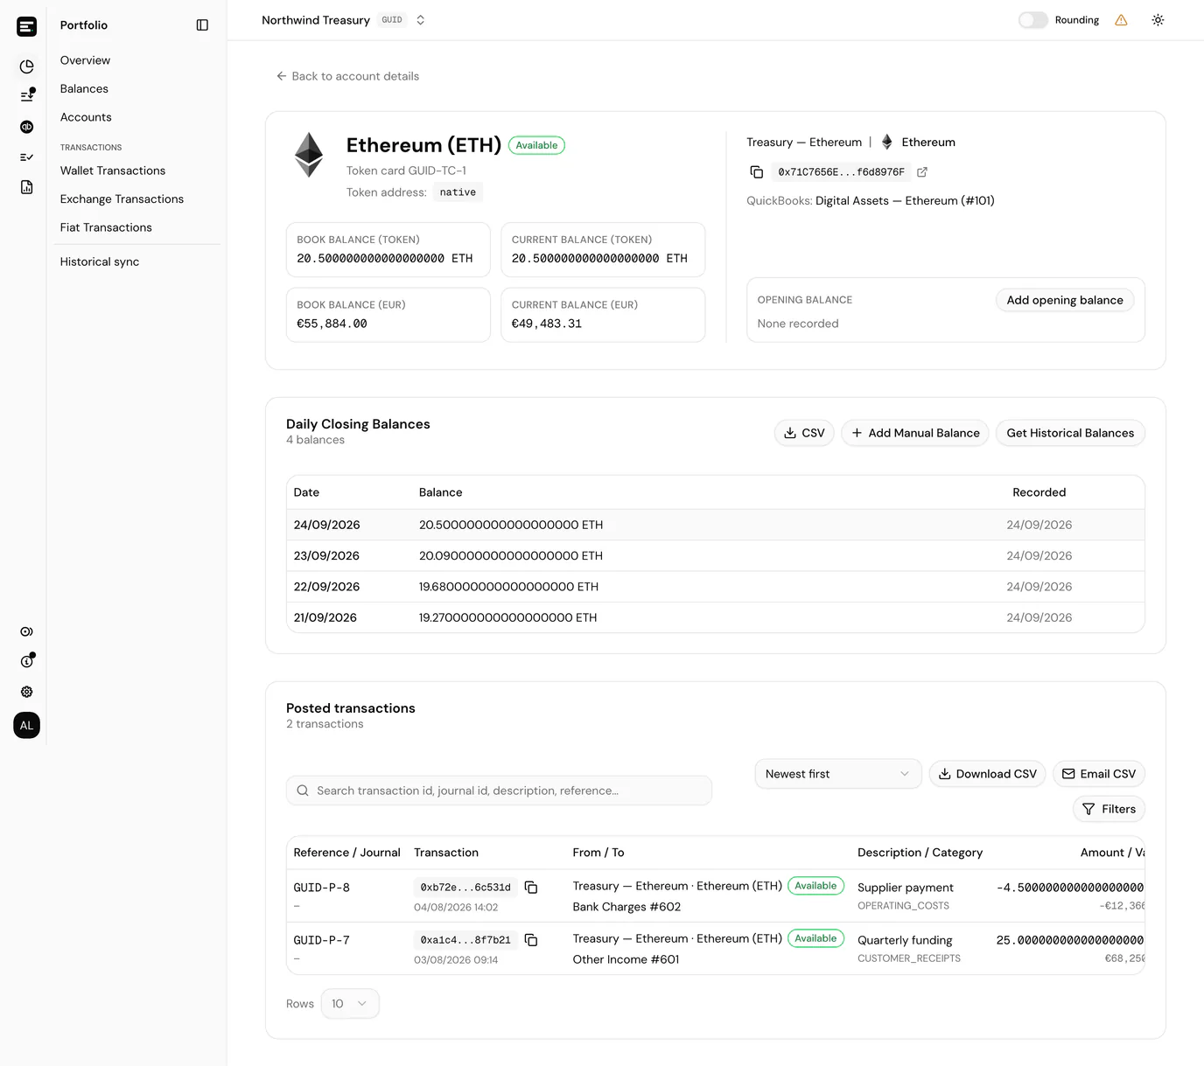Copy wallet address 0x71C7656E...f6d8976F
The width and height of the screenshot is (1204, 1066).
(x=757, y=172)
